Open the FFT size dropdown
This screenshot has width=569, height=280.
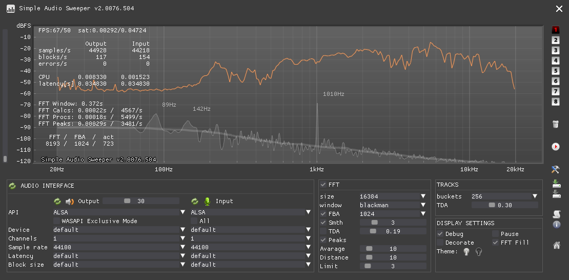click(x=393, y=196)
